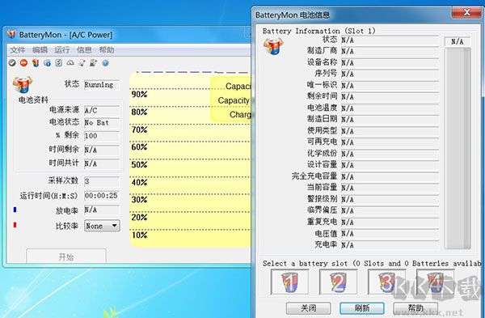
Task: Click the 90% label on the chart
Action: pos(139,94)
